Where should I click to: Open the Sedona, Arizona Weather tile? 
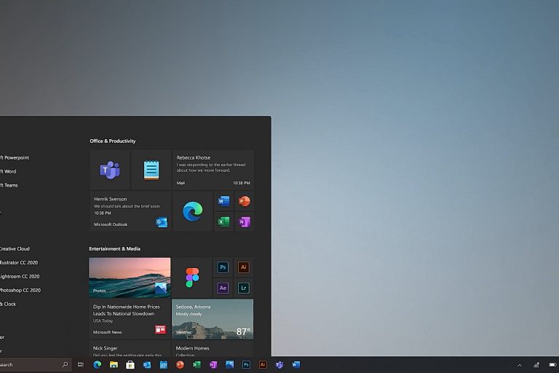pos(213,319)
